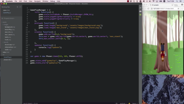Open the Edit menu
This screenshot has height=104, width=184.
coord(20,1)
